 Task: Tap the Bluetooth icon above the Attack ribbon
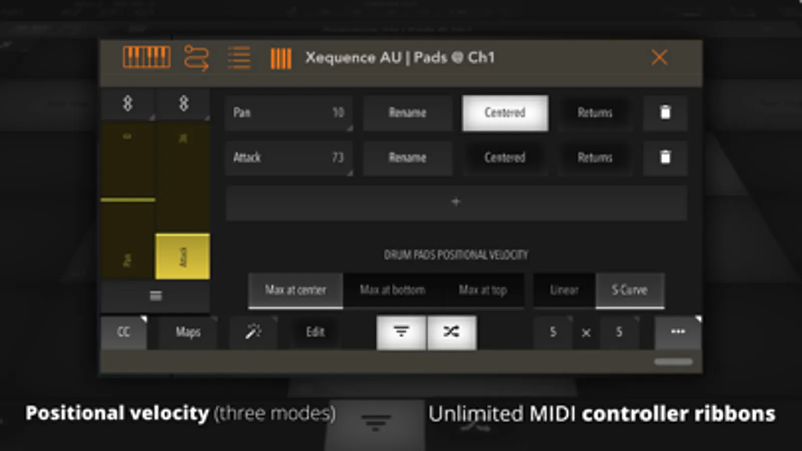[x=184, y=104]
